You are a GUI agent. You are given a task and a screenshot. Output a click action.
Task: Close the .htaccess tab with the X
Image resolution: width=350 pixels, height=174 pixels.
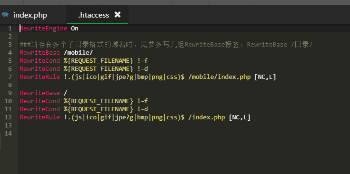[x=118, y=15]
